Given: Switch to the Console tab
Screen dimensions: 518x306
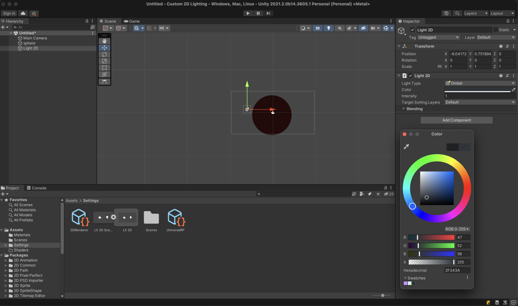Looking at the screenshot, I should point(36,188).
